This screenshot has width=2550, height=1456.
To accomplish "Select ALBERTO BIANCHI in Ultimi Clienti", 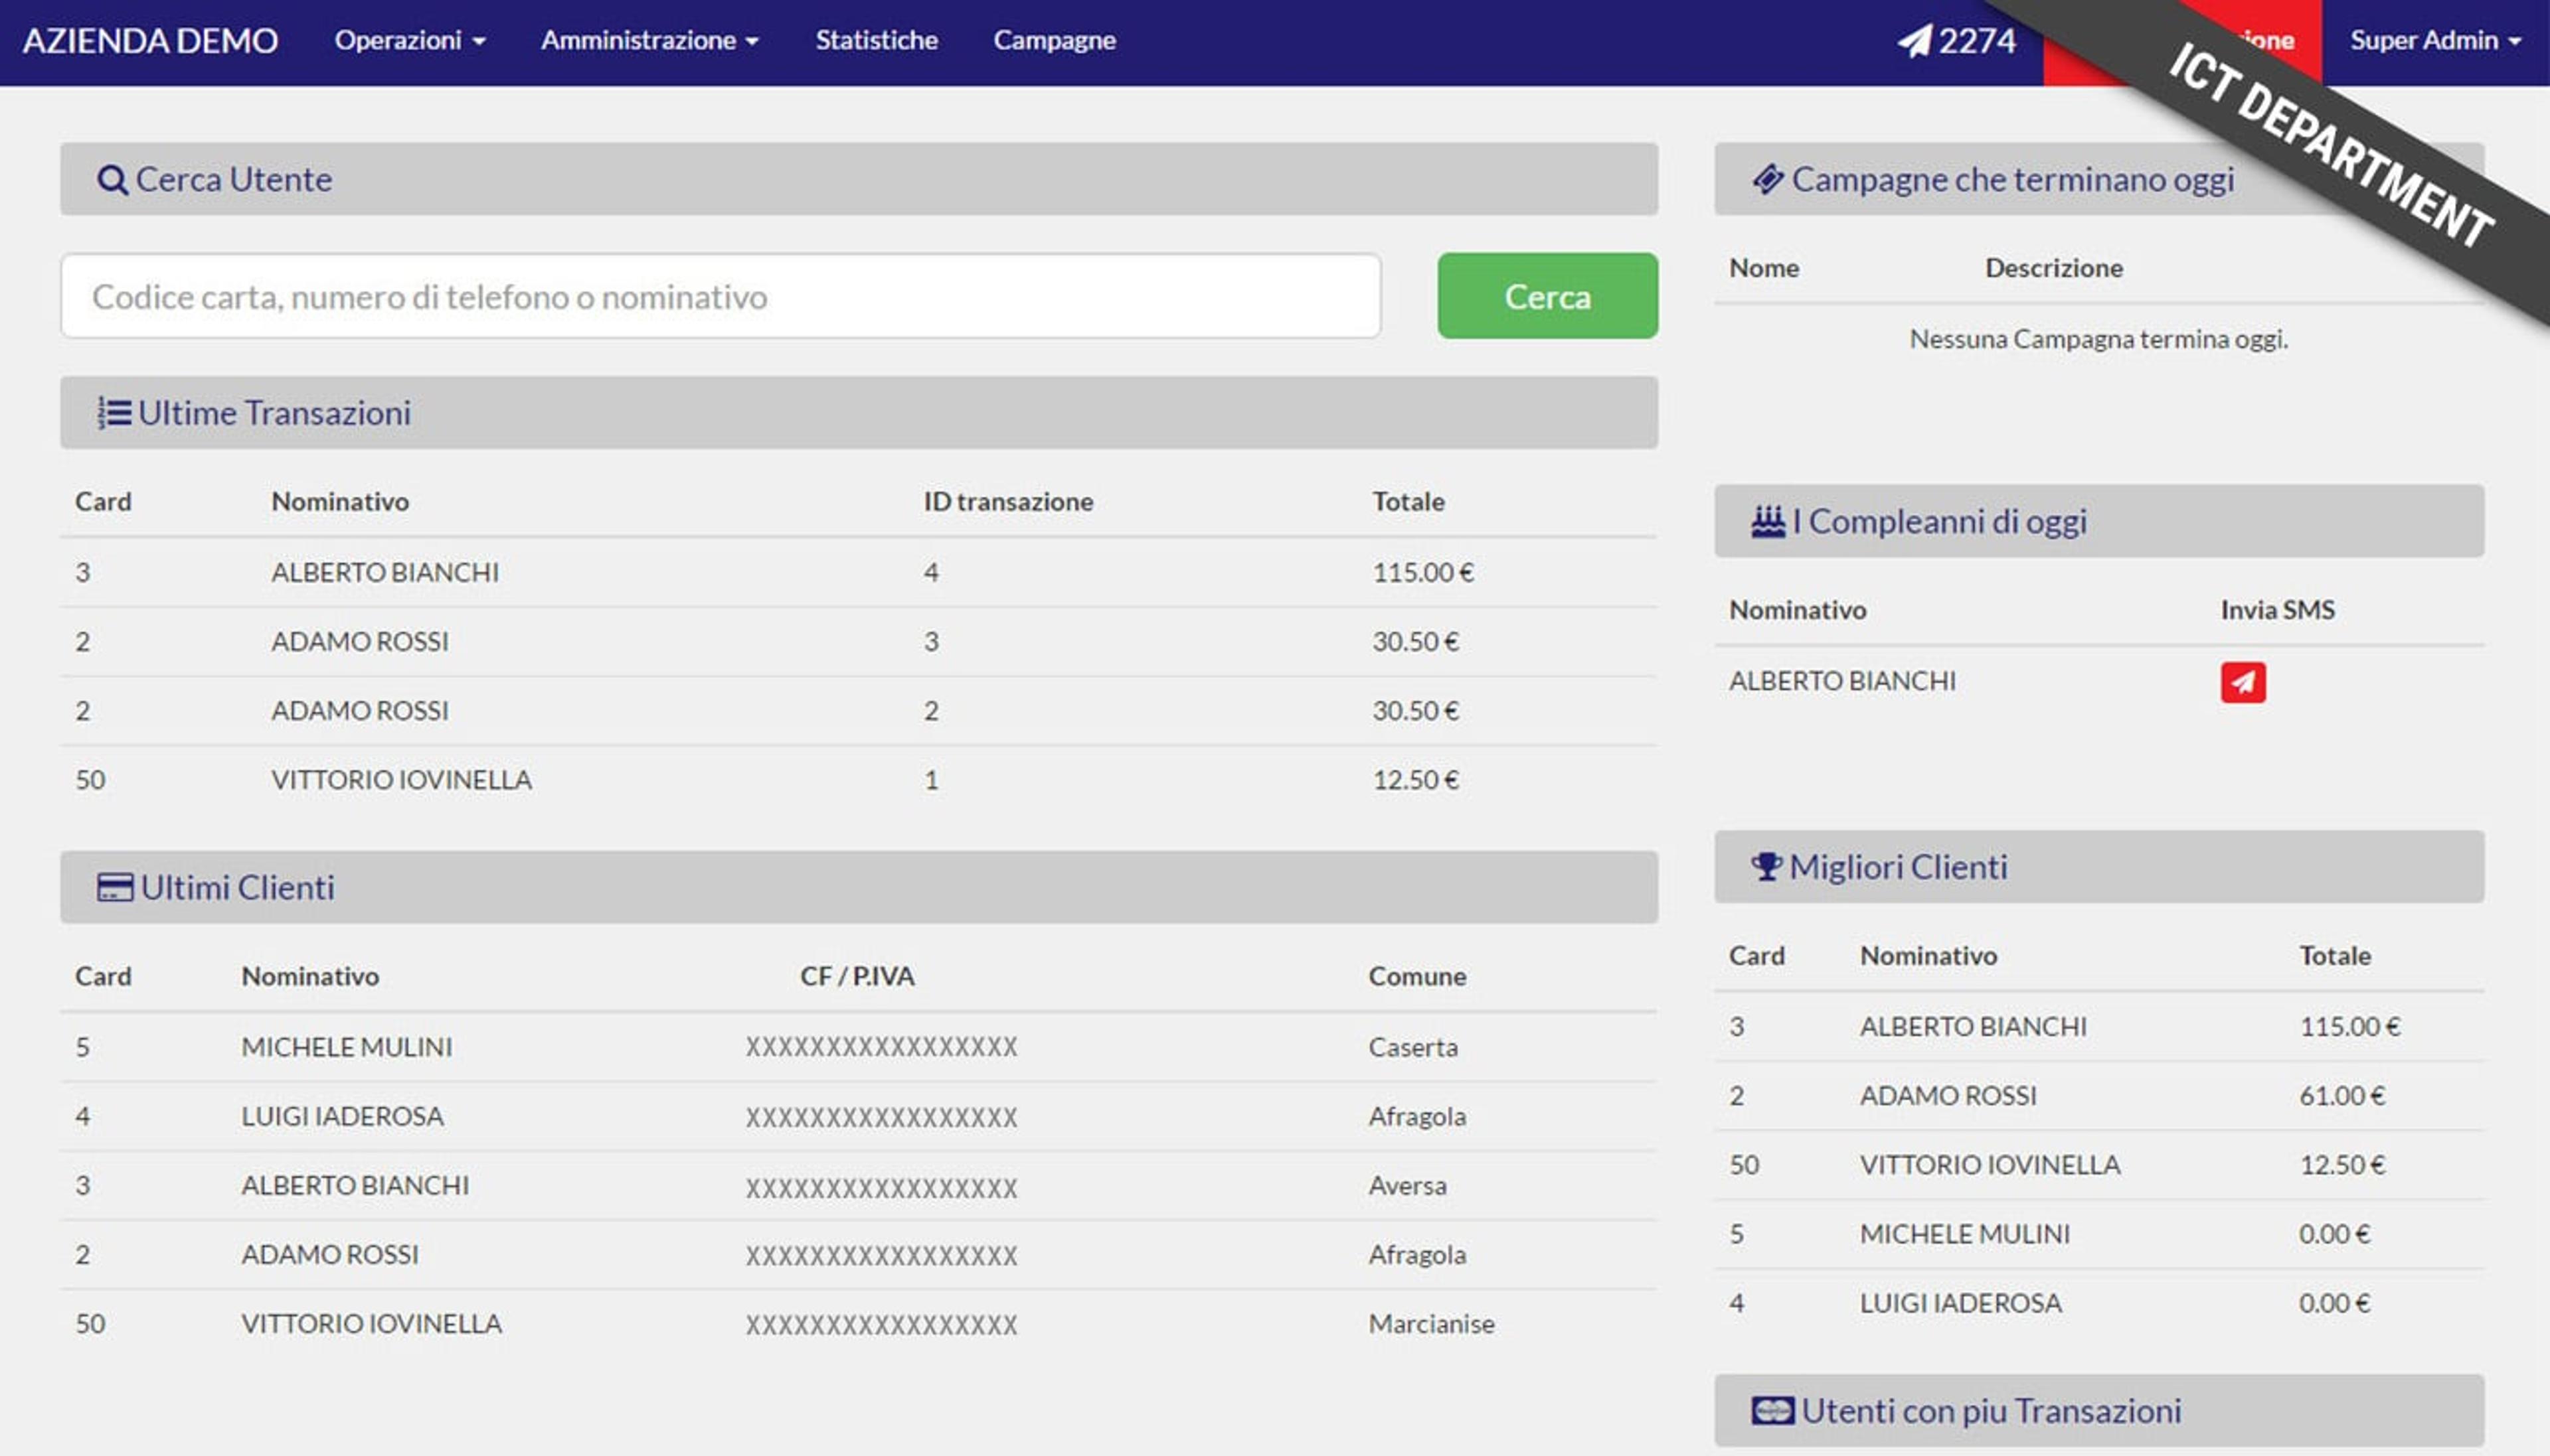I will coord(355,1185).
